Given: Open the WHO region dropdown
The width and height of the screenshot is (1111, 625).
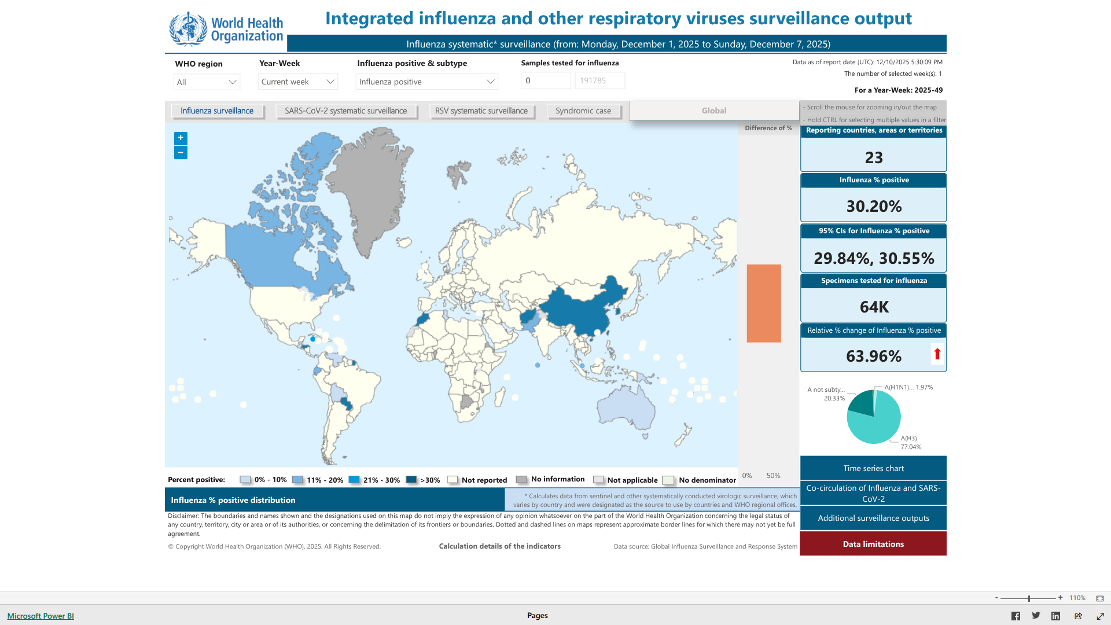Looking at the screenshot, I should pyautogui.click(x=207, y=82).
